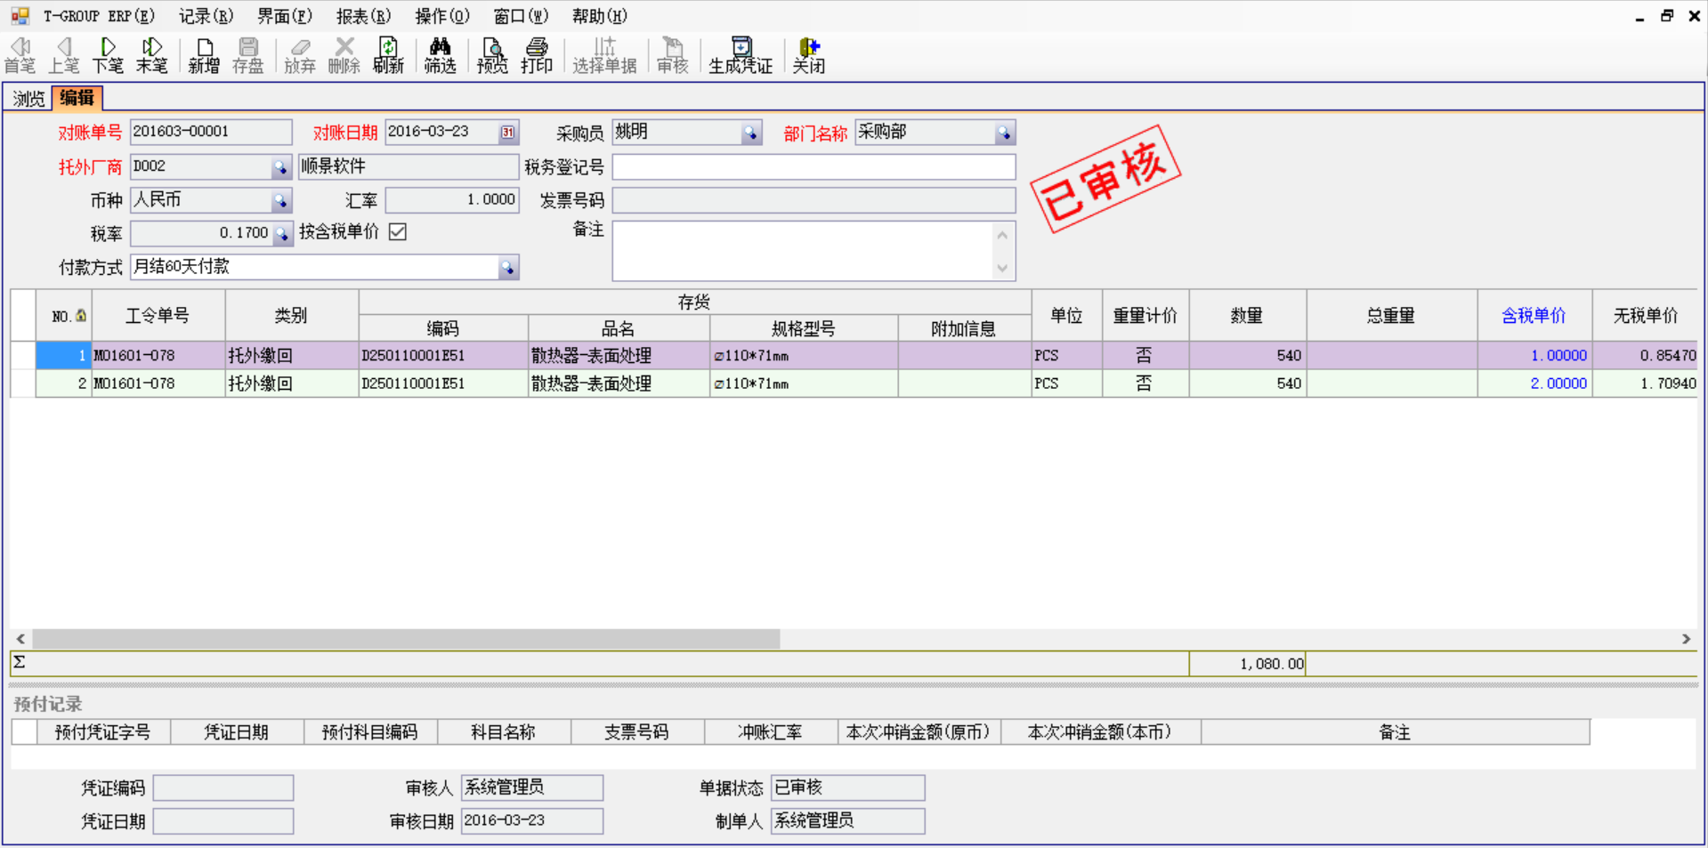This screenshot has width=1708, height=848.
Task: Click the 工令单号 column header
Action: tap(158, 315)
